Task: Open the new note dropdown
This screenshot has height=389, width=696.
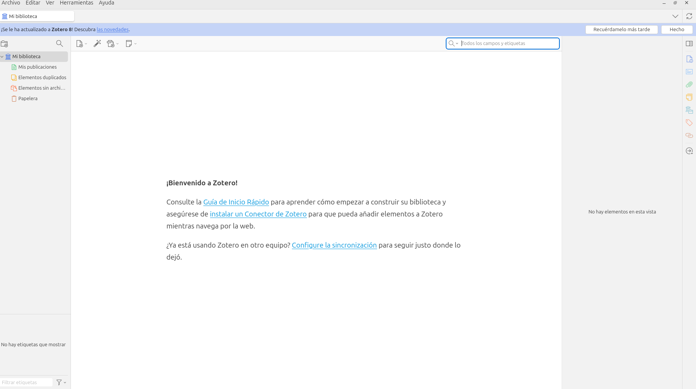Action: 131,44
